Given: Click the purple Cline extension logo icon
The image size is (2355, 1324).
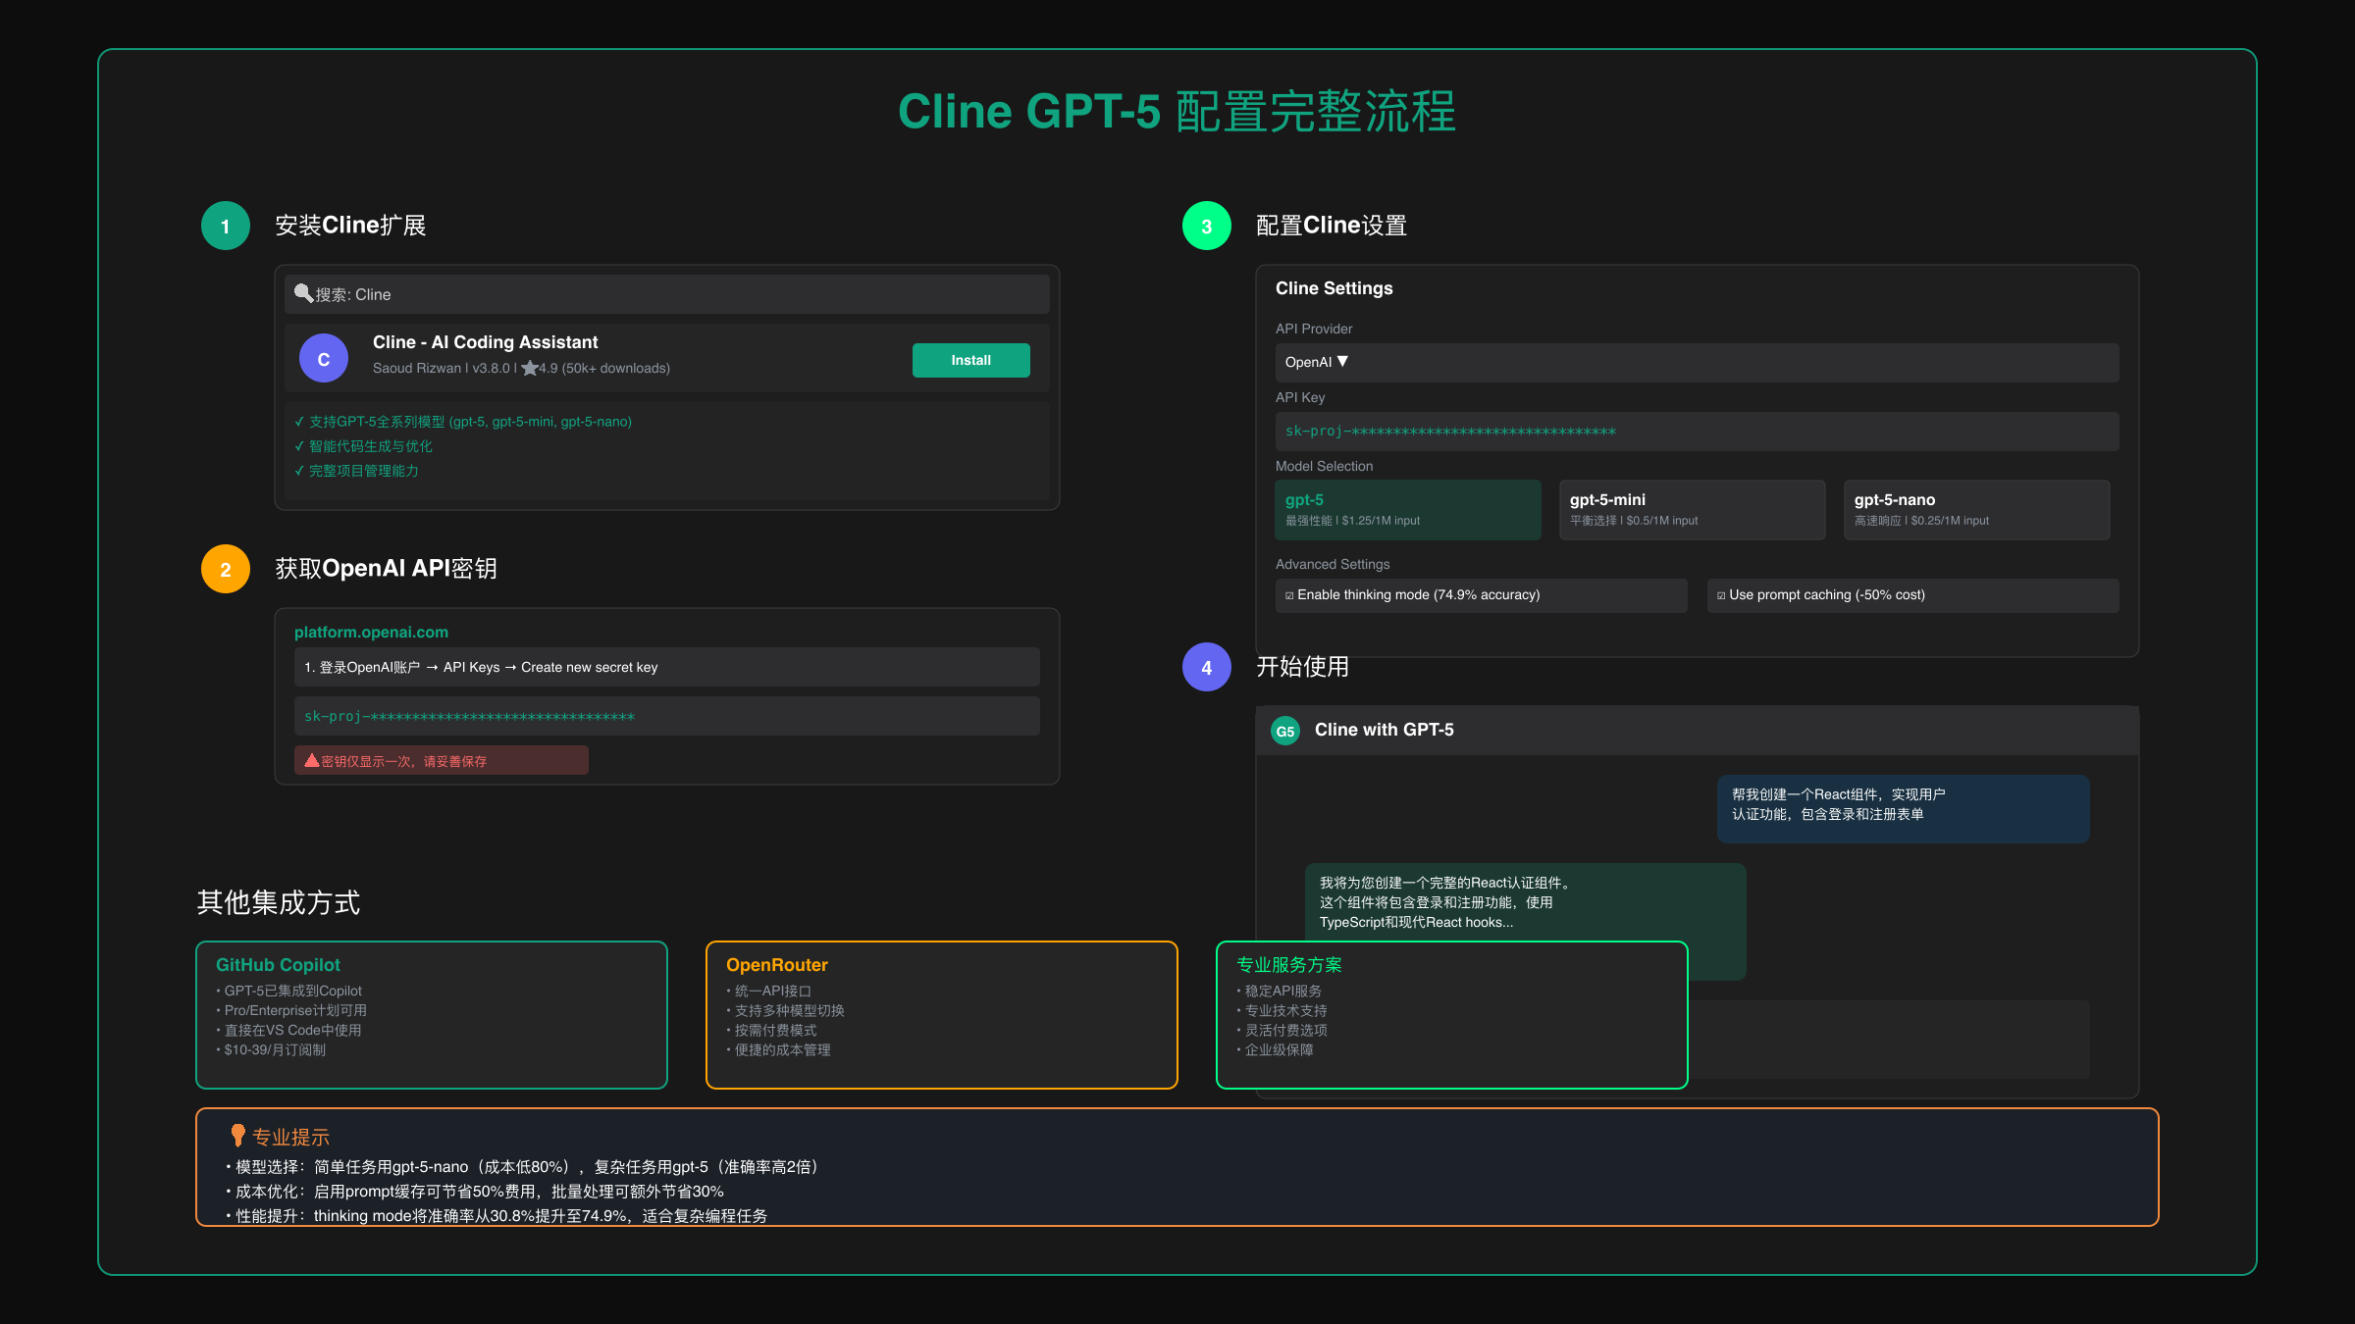Looking at the screenshot, I should [x=324, y=359].
